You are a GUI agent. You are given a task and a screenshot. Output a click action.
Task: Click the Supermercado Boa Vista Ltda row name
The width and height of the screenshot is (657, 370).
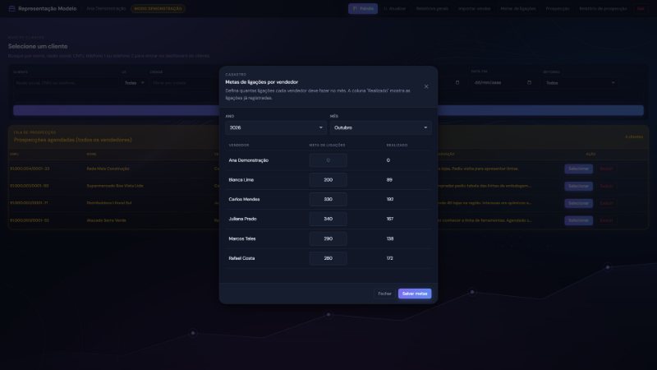tap(115, 186)
